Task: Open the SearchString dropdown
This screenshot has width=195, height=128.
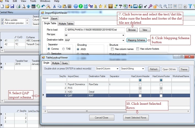Action: click(143, 69)
